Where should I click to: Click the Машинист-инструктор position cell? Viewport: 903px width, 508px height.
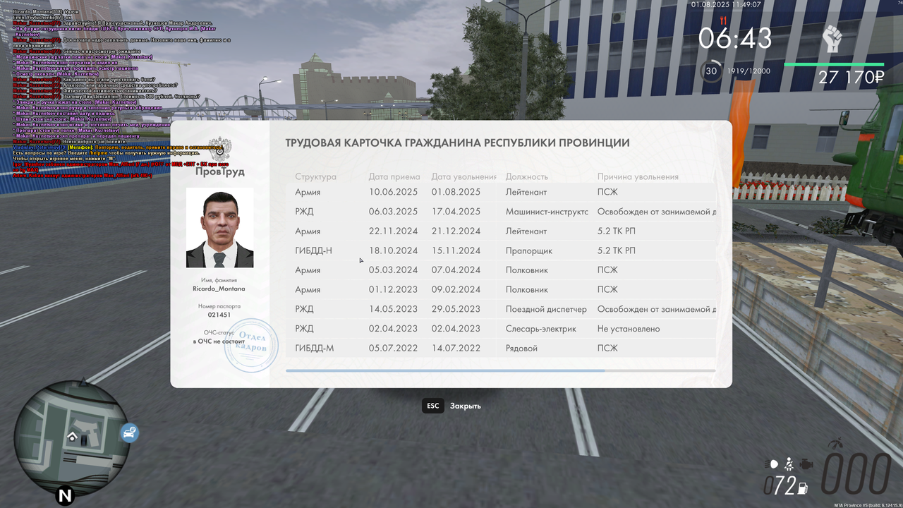pos(547,212)
